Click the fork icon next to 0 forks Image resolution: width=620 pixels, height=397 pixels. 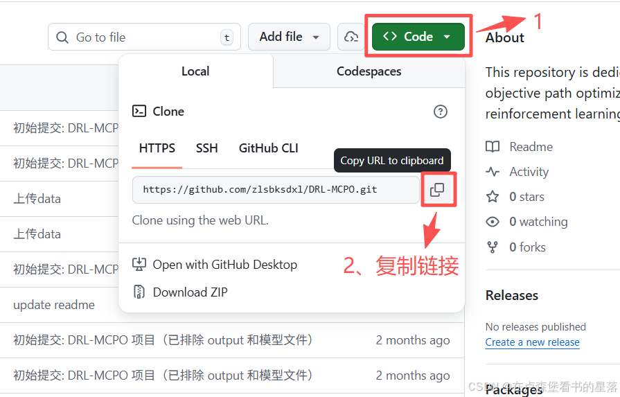[x=493, y=247]
